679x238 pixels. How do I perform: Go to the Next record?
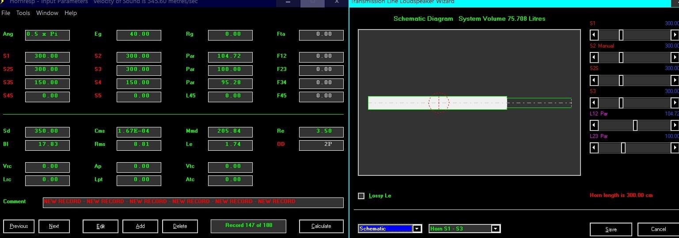tap(54, 226)
